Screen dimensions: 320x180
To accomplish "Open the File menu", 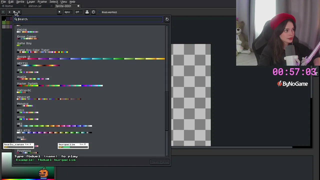I will (x=3, y=2).
